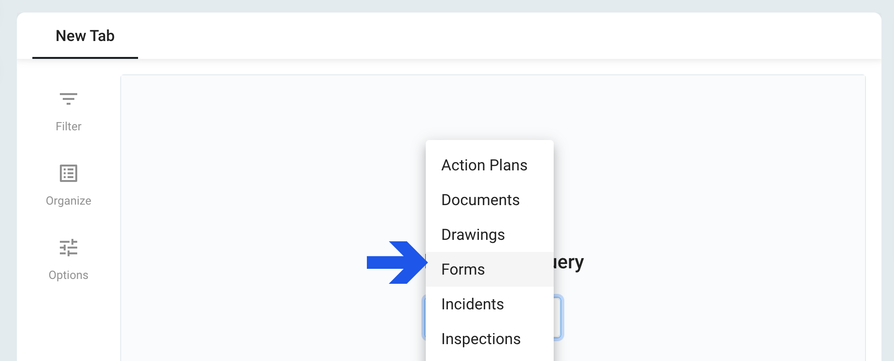The image size is (894, 361).
Task: Click the Options text label
Action: tap(69, 275)
